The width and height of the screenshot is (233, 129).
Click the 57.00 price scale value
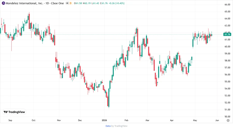(x=227, y=68)
